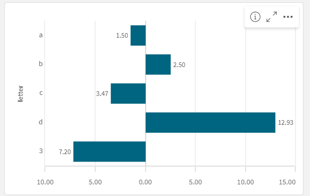
Task: Select the longest bar, for letter d
Action: pos(210,122)
